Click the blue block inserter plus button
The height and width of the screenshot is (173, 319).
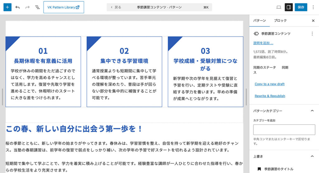coord(7,7)
